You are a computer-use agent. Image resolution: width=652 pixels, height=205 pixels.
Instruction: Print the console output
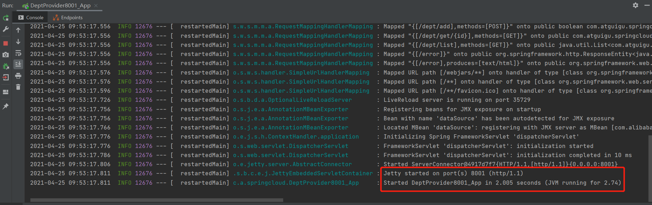[18, 76]
